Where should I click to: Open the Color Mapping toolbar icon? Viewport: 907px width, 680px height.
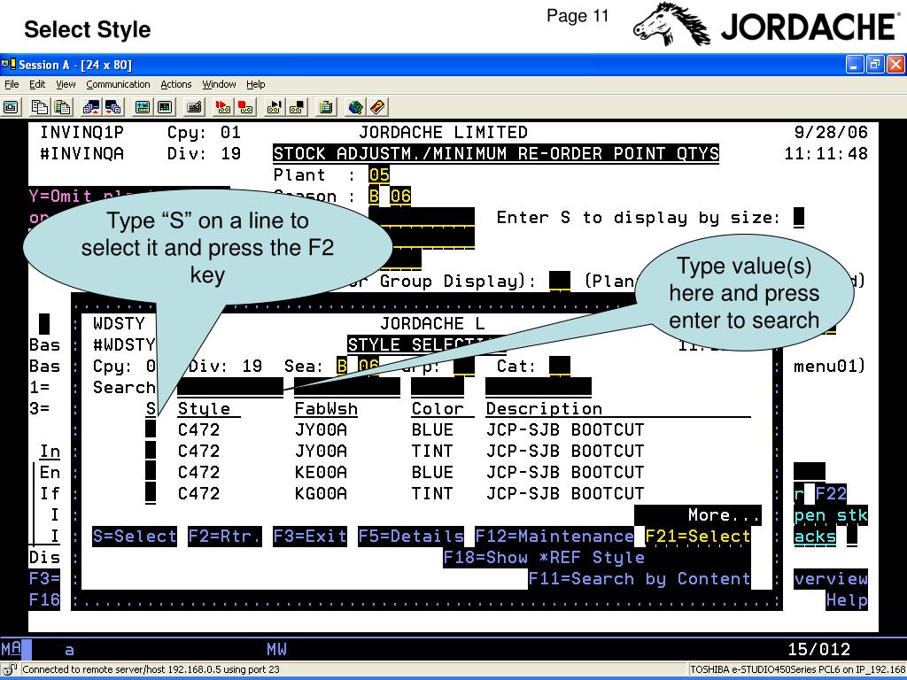click(165, 107)
